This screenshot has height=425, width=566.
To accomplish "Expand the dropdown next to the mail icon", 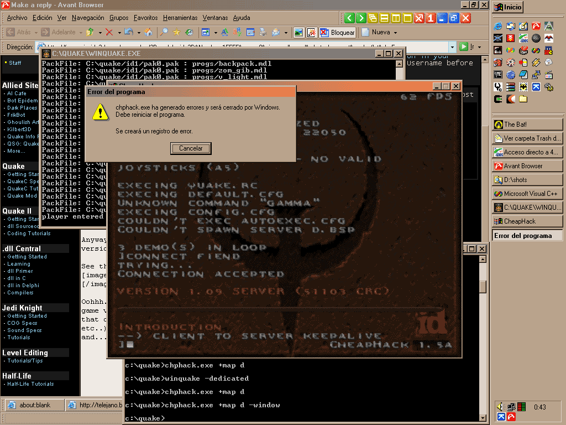I will pyautogui.click(x=286, y=33).
